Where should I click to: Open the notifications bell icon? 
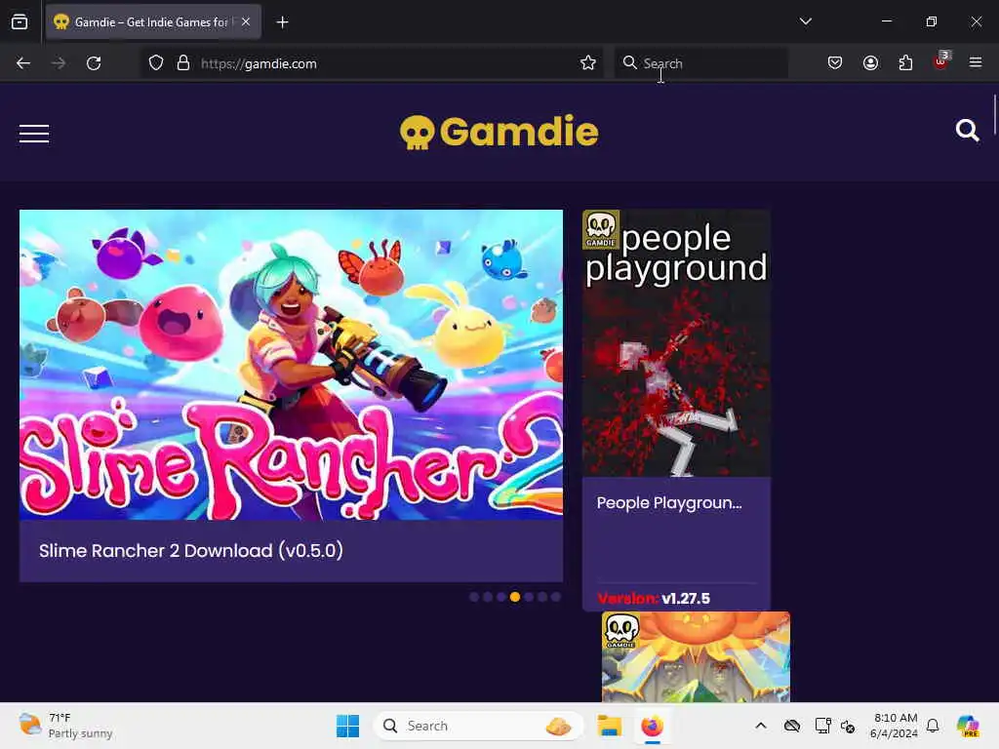[933, 726]
